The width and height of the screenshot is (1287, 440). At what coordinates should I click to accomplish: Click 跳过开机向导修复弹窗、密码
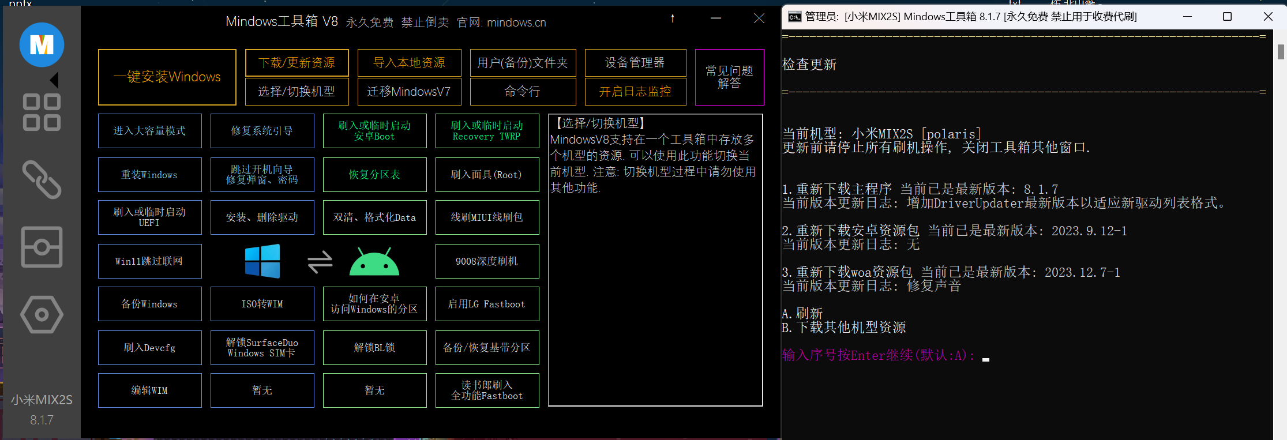(x=262, y=175)
